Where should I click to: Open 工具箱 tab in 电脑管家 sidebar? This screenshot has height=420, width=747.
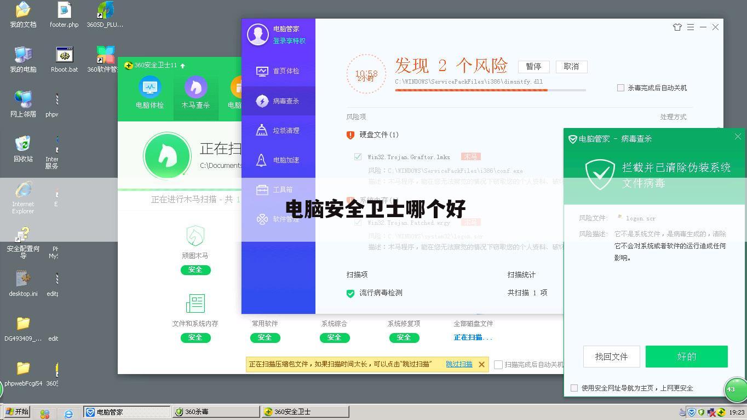click(278, 190)
